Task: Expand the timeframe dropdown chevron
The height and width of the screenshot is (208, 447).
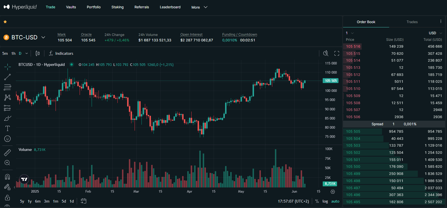Action: pyautogui.click(x=27, y=53)
